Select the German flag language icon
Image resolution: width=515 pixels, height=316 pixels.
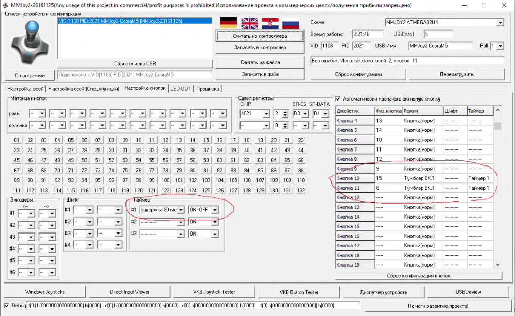229,23
